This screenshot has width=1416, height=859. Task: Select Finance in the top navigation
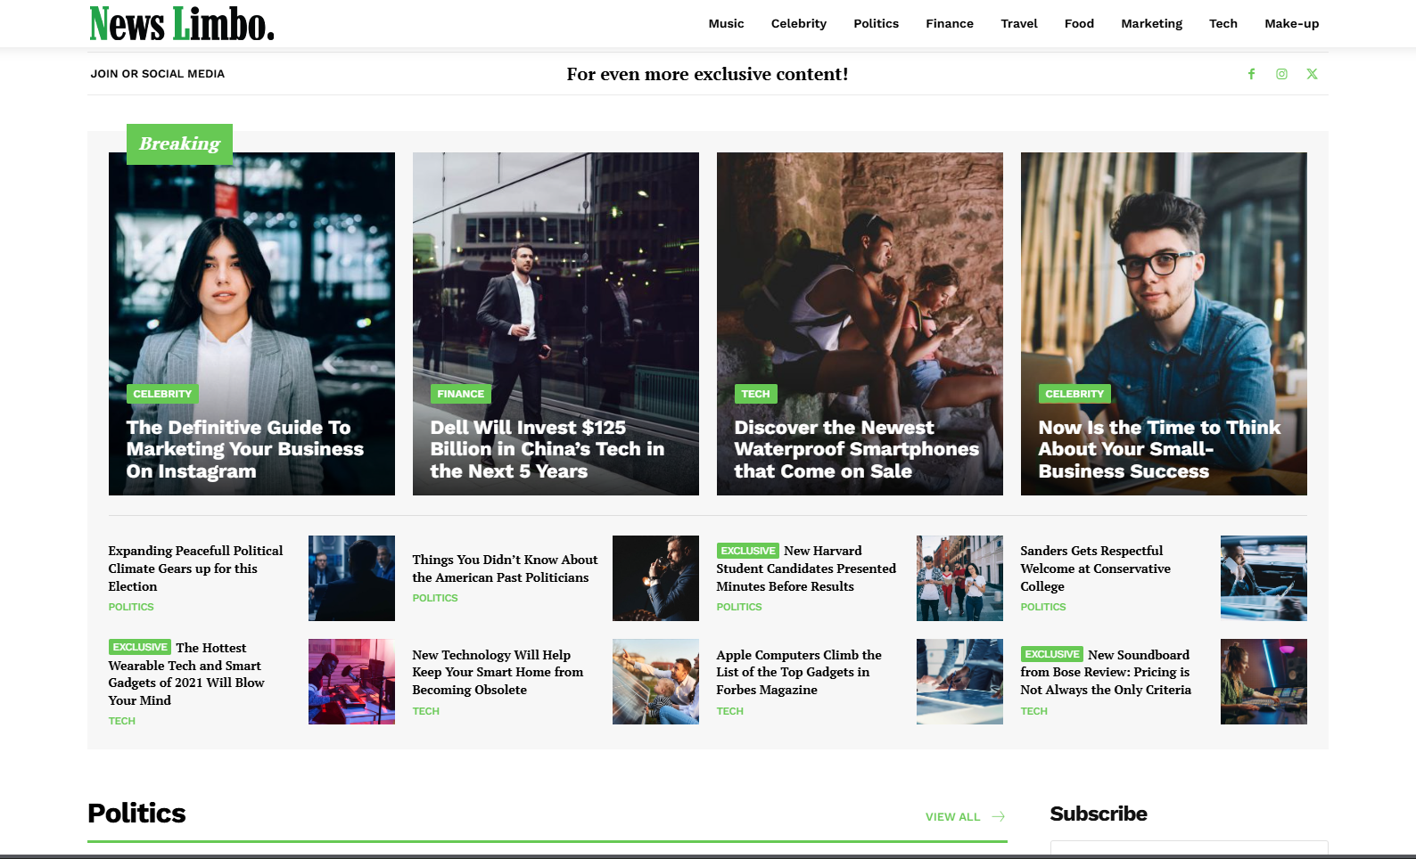949,24
